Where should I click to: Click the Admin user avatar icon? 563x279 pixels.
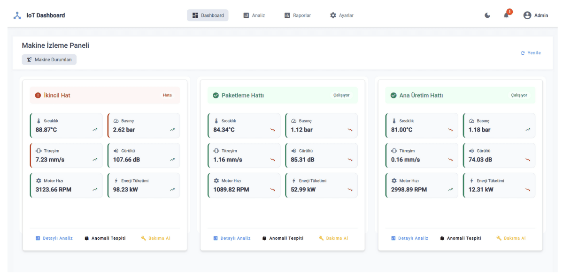pyautogui.click(x=526, y=15)
